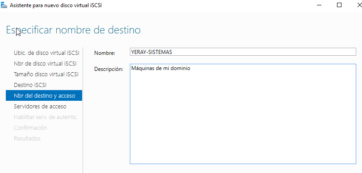Viewport: 362px width, 173px height.
Task: Click inside the Descripción text area
Action: [x=243, y=114]
